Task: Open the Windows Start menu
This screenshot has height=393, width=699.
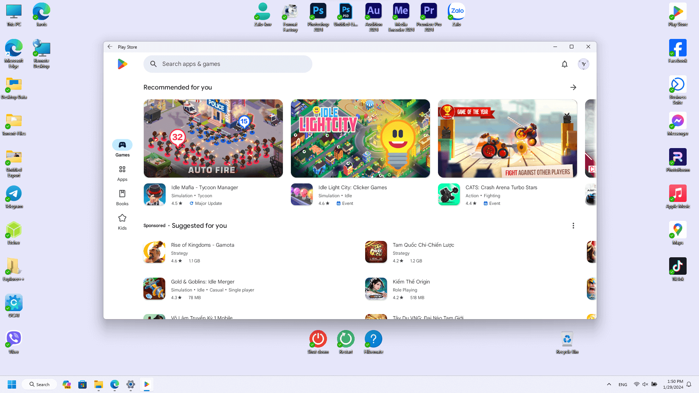Action: pyautogui.click(x=12, y=384)
